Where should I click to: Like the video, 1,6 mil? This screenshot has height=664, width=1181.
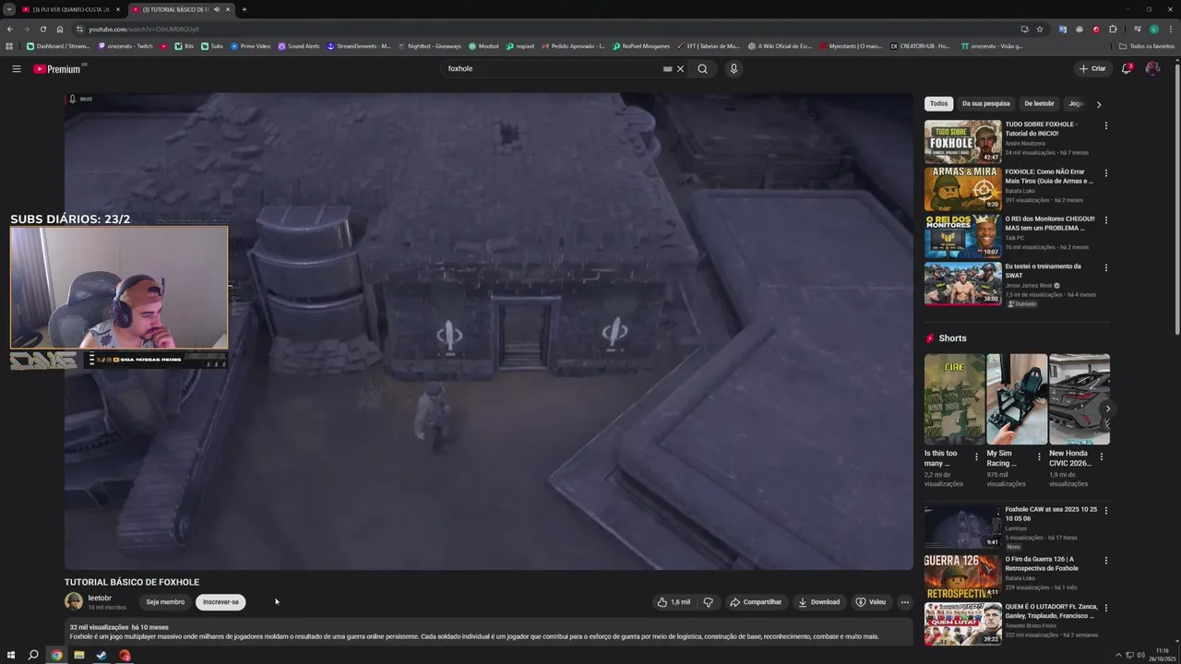674,602
